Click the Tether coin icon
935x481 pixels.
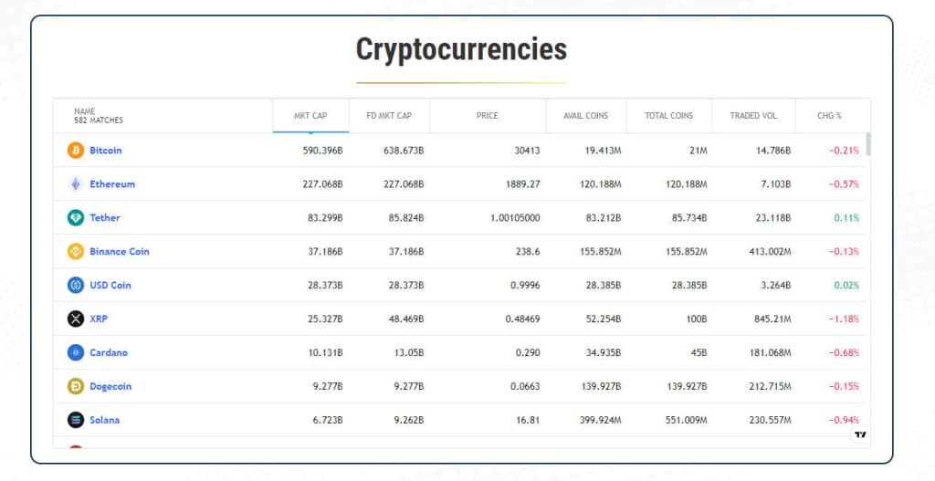pos(76,218)
